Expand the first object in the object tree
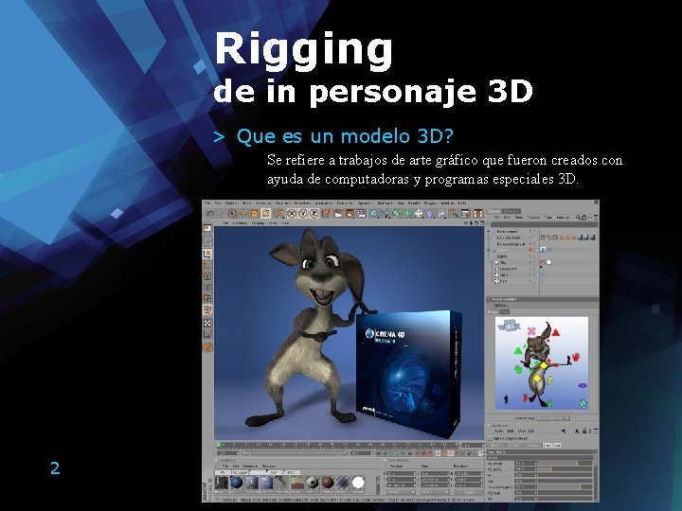 coord(489,232)
